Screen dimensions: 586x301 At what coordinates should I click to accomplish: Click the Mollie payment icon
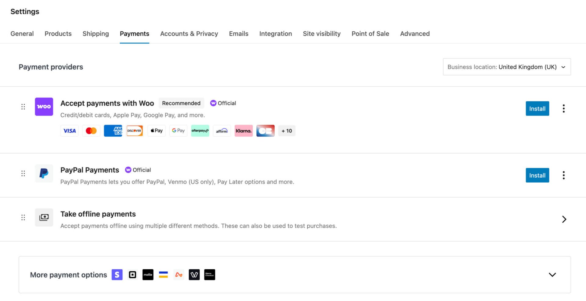[x=148, y=274]
